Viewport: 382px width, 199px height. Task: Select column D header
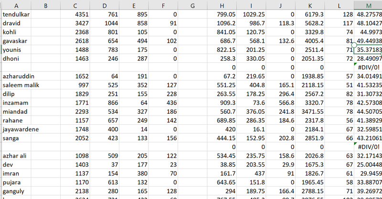point(105,6)
